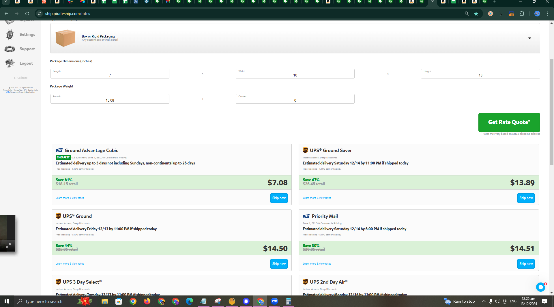Reload the current page
The width and height of the screenshot is (554, 307).
pyautogui.click(x=27, y=14)
